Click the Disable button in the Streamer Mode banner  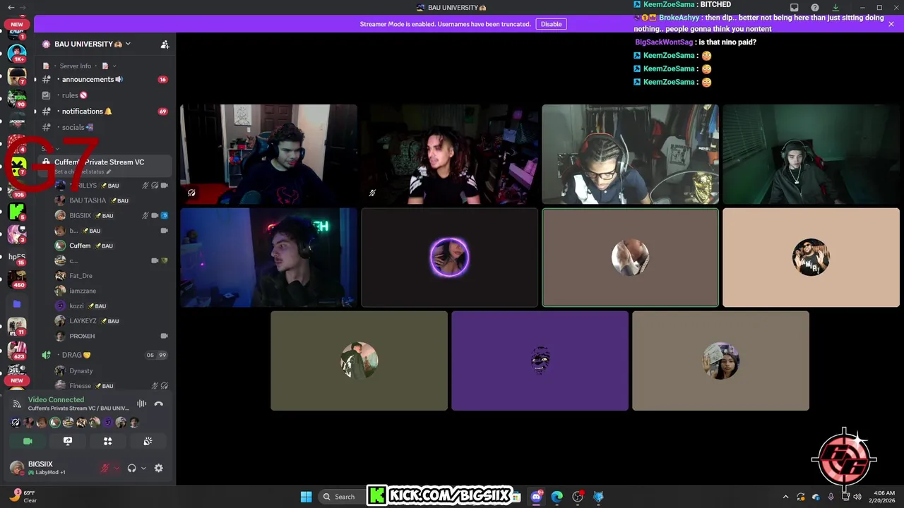551,24
